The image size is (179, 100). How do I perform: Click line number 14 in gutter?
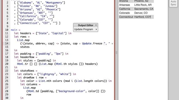click(7, 44)
